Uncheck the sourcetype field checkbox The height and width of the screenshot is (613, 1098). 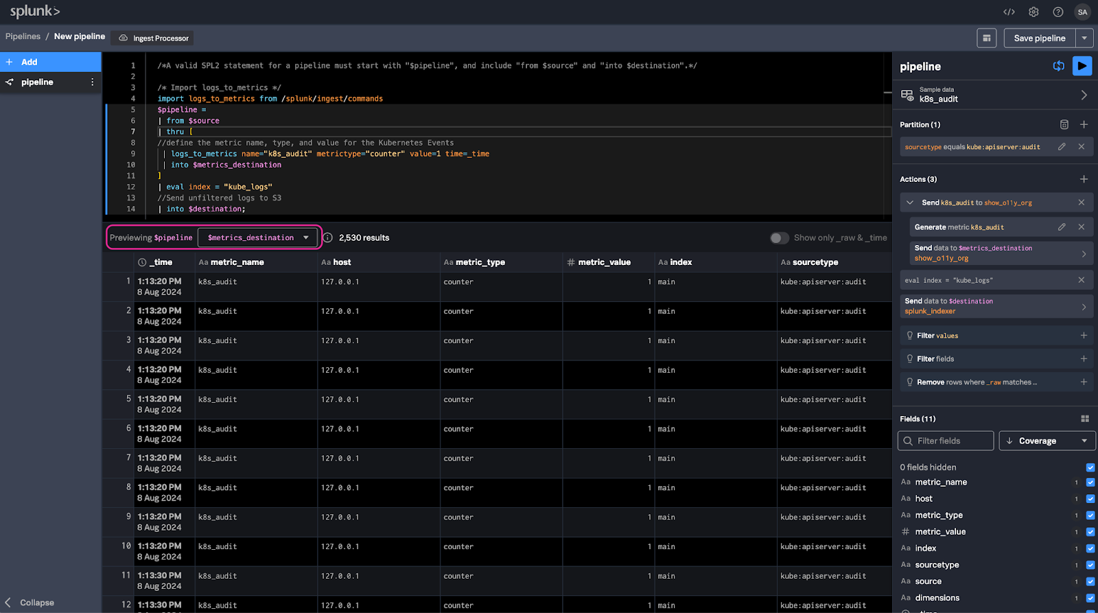(1090, 565)
